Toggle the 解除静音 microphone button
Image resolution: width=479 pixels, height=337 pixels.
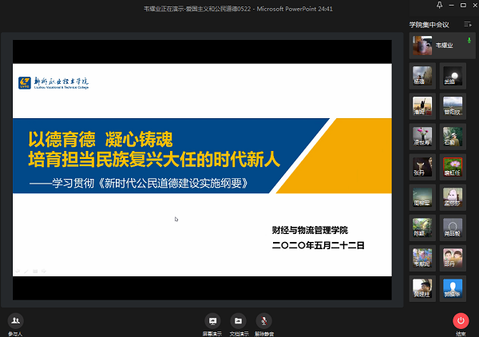pyautogui.click(x=264, y=321)
